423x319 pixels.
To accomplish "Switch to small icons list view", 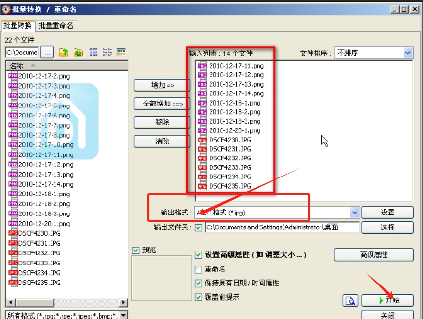I will (107, 52).
